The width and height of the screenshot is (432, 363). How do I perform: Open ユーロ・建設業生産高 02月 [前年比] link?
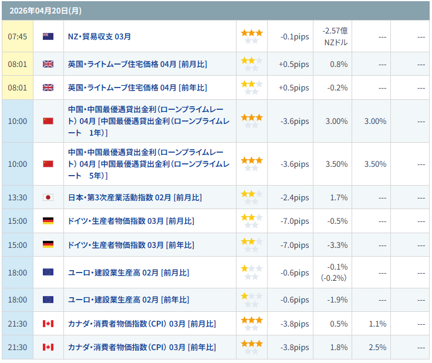(129, 300)
